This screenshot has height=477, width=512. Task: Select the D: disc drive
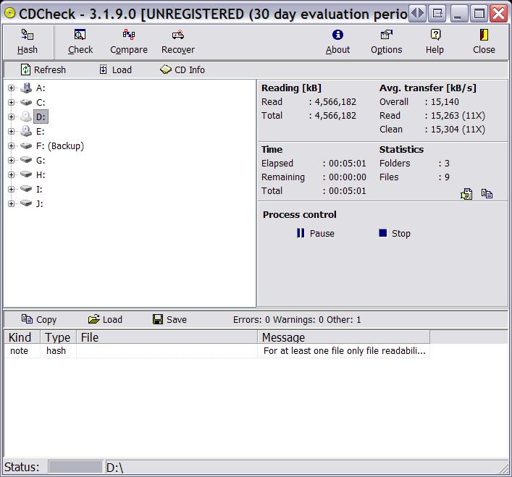pyautogui.click(x=41, y=117)
